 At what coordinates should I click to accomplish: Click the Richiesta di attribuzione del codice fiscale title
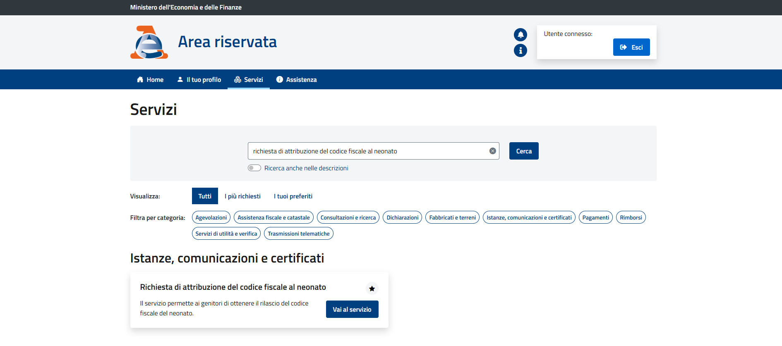coord(233,287)
